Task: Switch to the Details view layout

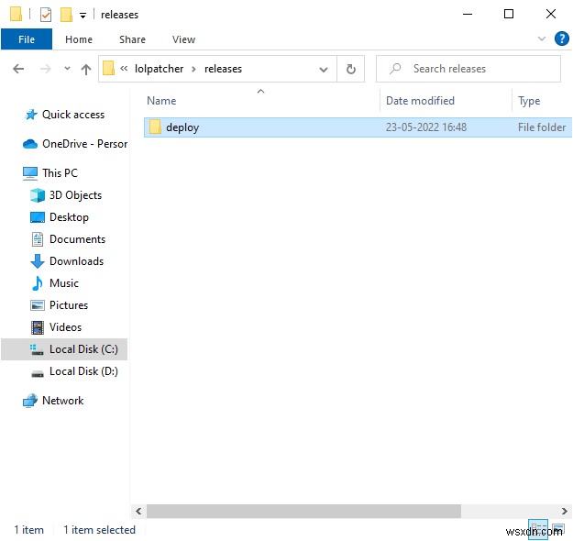Action: pos(539,530)
